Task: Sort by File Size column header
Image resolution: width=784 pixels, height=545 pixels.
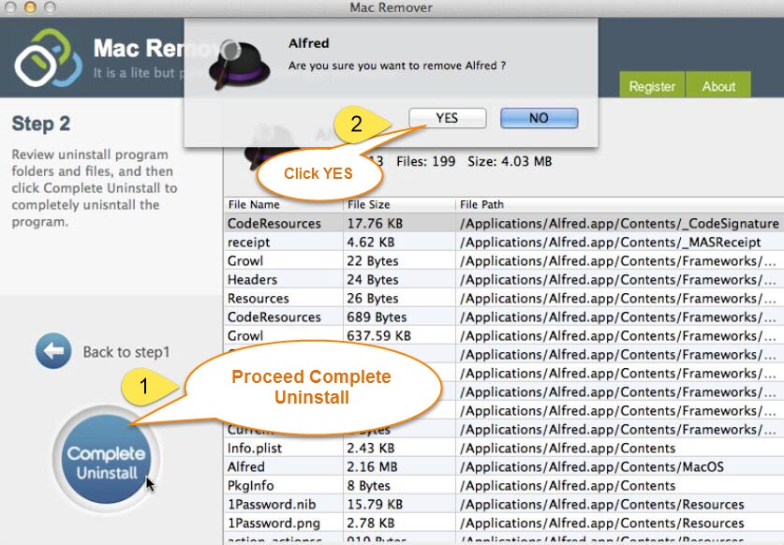Action: [399, 204]
